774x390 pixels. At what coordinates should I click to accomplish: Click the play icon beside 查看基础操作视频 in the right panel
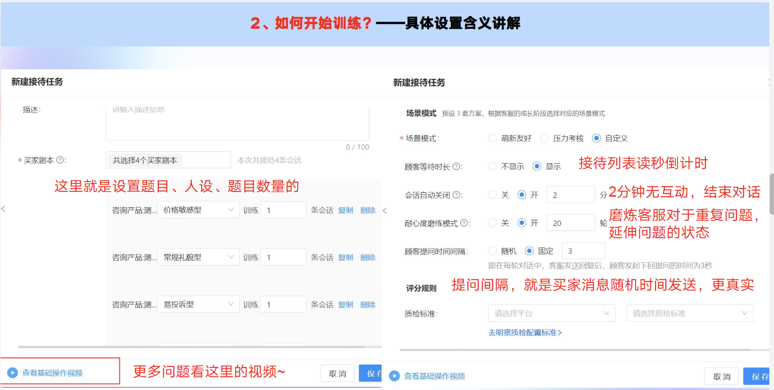394,376
